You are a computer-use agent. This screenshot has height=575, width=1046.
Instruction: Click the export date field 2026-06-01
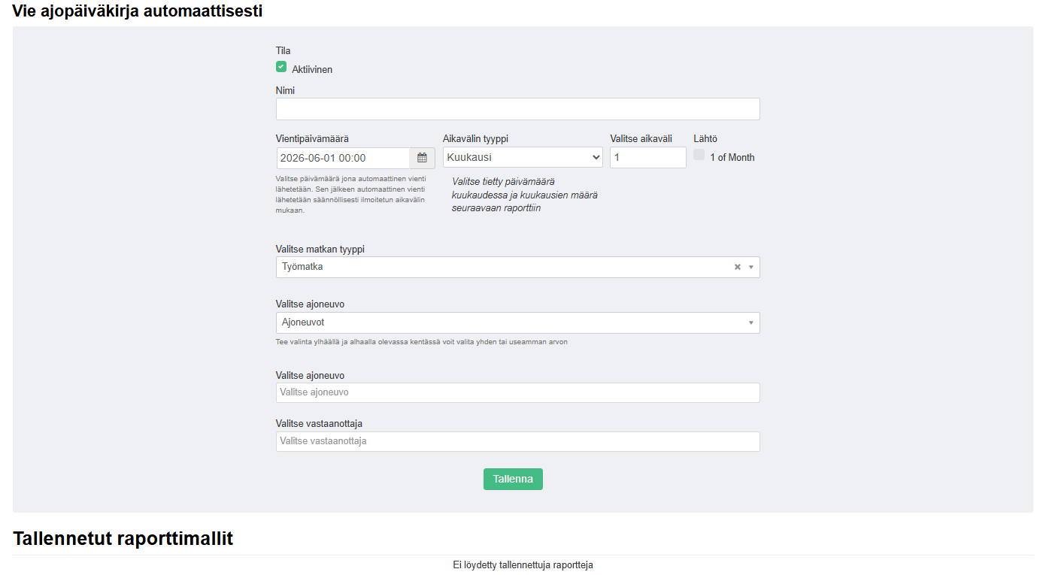(x=343, y=158)
